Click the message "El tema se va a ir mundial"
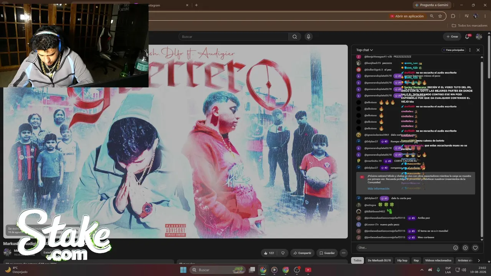The width and height of the screenshot is (491, 276). pyautogui.click(x=433, y=231)
